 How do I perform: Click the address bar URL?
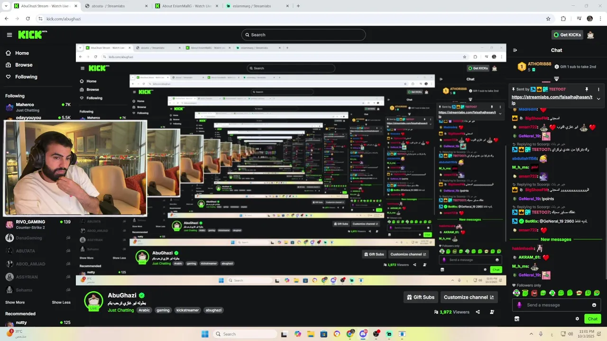[64, 19]
